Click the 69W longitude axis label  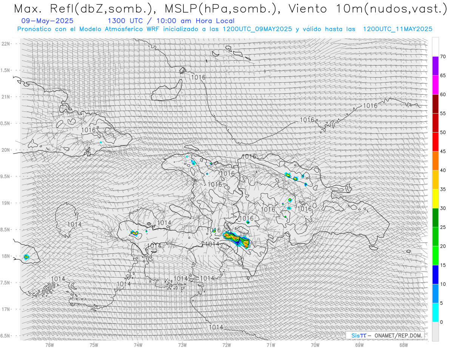point(359,344)
